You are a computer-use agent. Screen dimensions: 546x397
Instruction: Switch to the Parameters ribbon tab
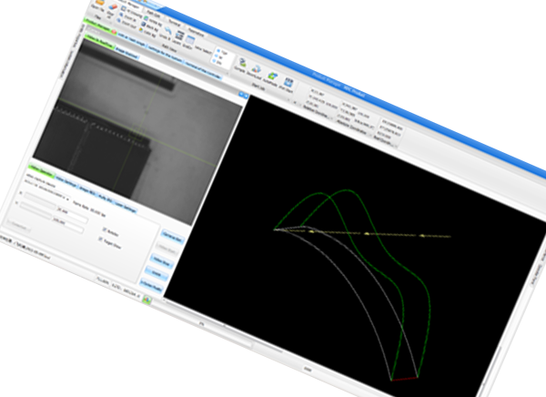point(196,31)
